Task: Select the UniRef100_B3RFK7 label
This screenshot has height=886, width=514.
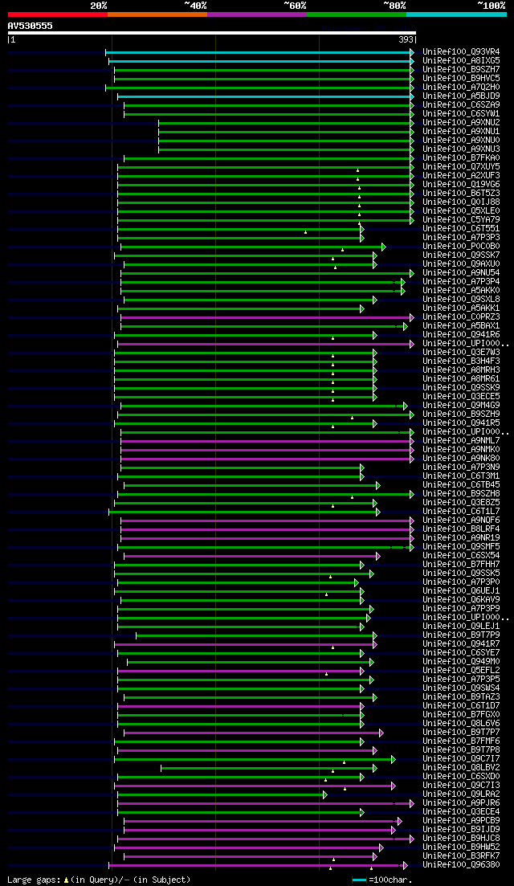Action: (461, 856)
